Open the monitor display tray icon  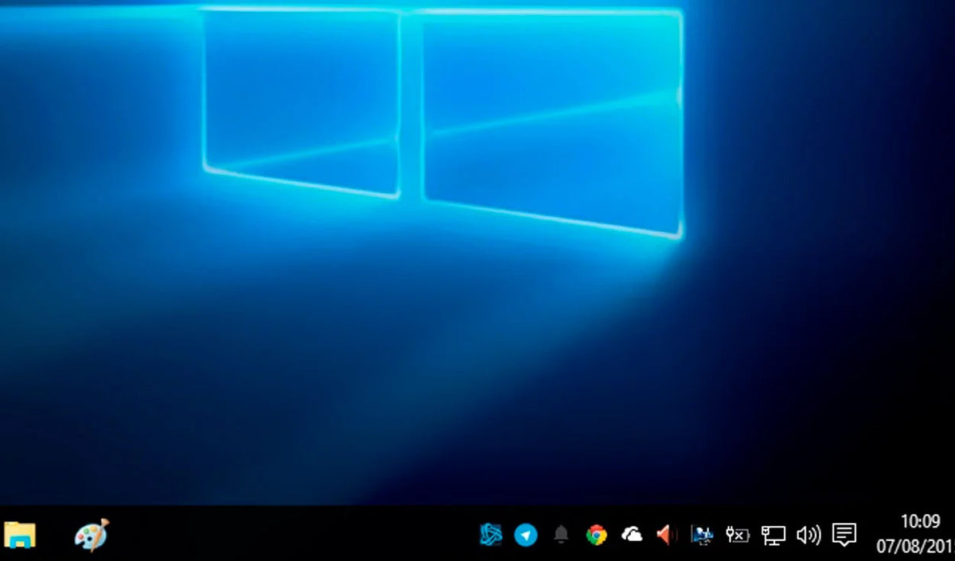point(702,536)
